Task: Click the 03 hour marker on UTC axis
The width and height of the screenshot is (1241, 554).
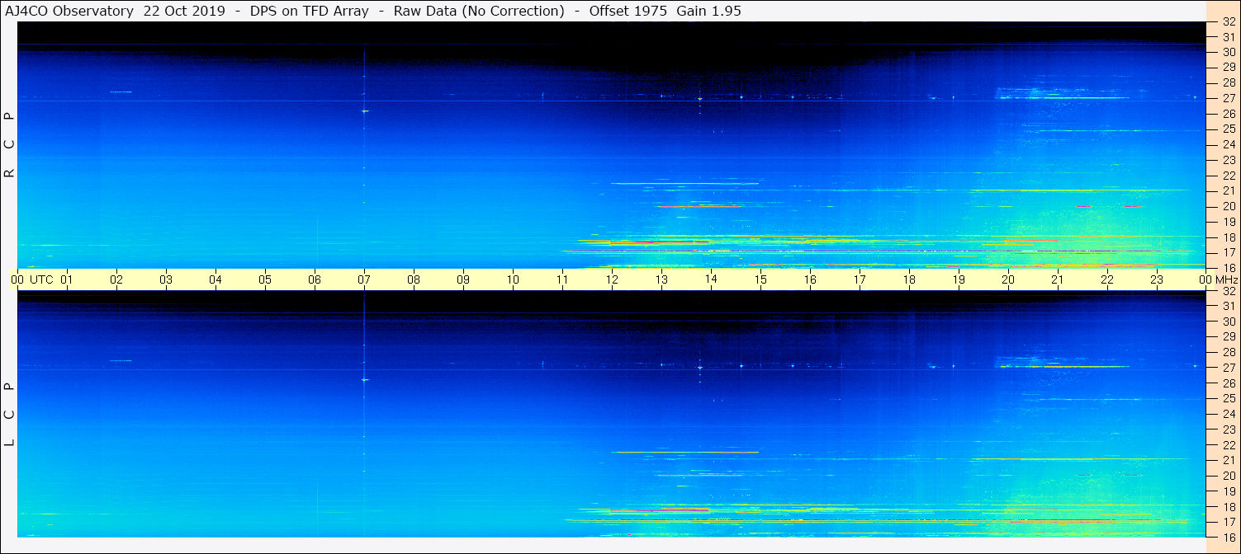Action: coord(166,279)
